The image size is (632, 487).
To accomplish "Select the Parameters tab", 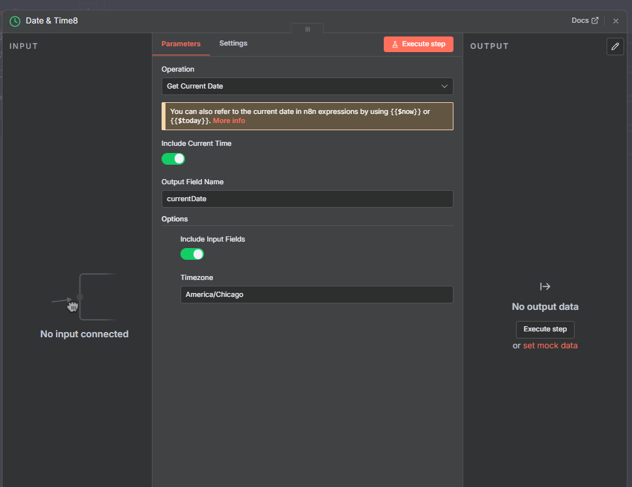I will coord(181,44).
